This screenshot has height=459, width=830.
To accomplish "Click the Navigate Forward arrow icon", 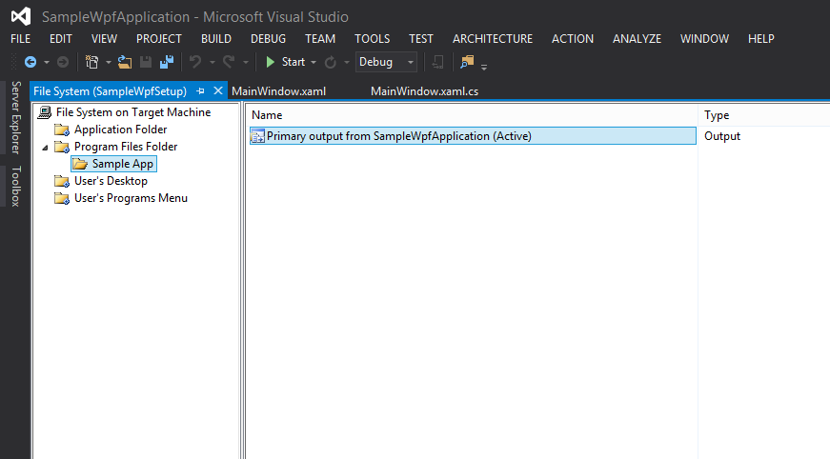I will [63, 63].
